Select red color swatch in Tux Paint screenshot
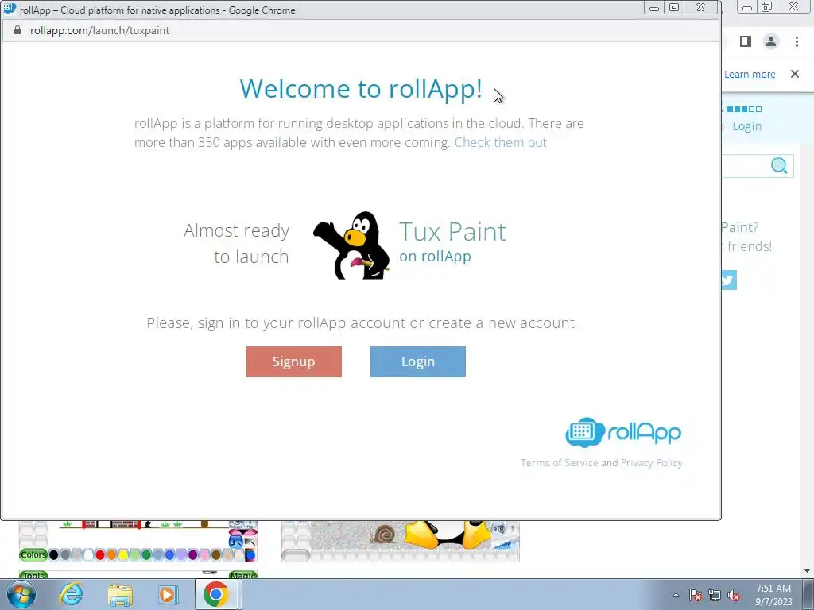The height and width of the screenshot is (610, 814). (100, 555)
